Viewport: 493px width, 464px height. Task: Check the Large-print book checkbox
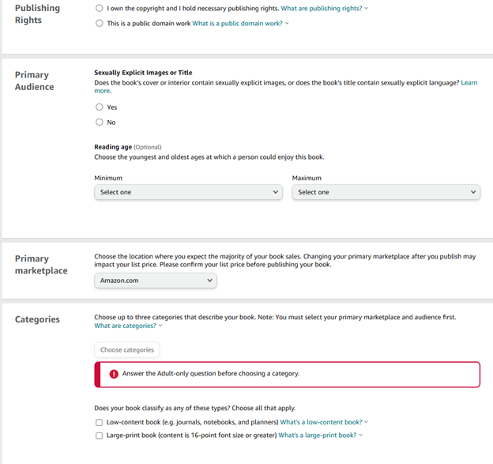[99, 436]
